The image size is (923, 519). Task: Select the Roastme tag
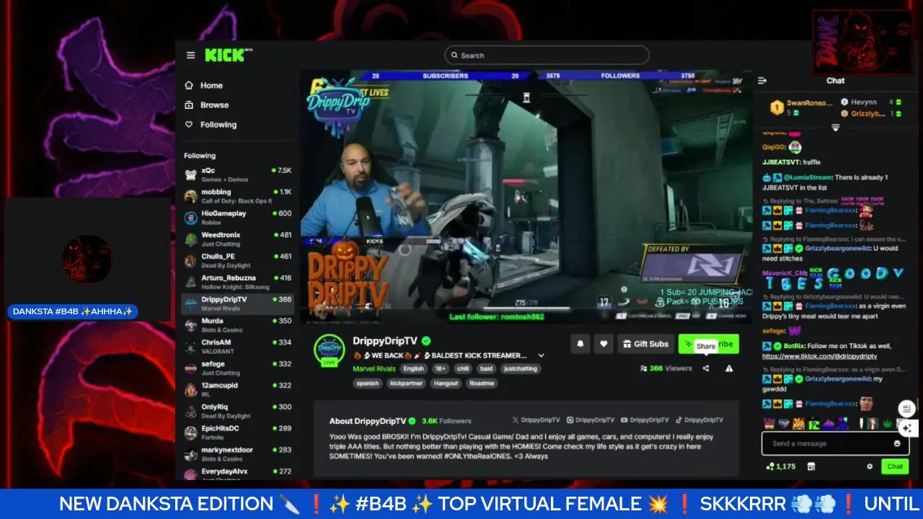point(482,383)
